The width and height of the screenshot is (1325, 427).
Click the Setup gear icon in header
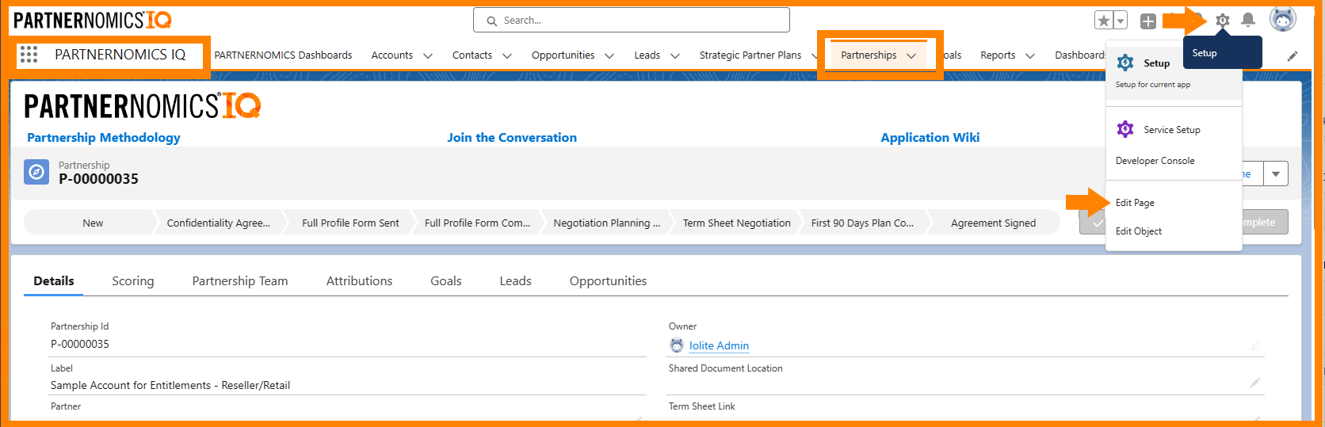(x=1223, y=21)
